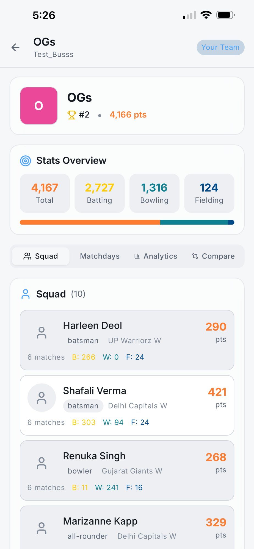Click the Your Team badge
This screenshot has width=254, height=549.
[220, 47]
